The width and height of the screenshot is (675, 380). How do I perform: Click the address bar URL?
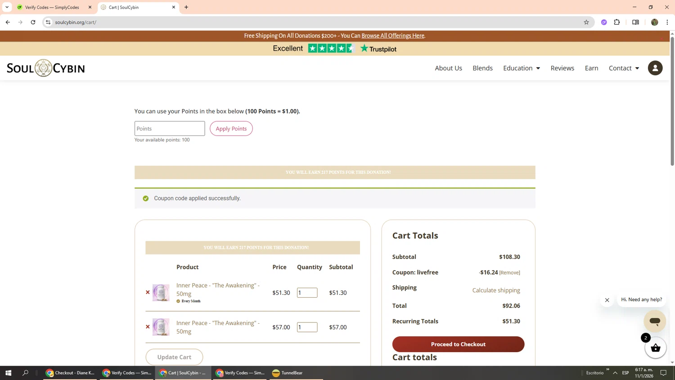coord(76,22)
